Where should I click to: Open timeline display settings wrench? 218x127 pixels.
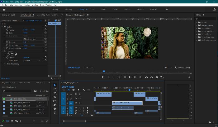tap(84, 90)
